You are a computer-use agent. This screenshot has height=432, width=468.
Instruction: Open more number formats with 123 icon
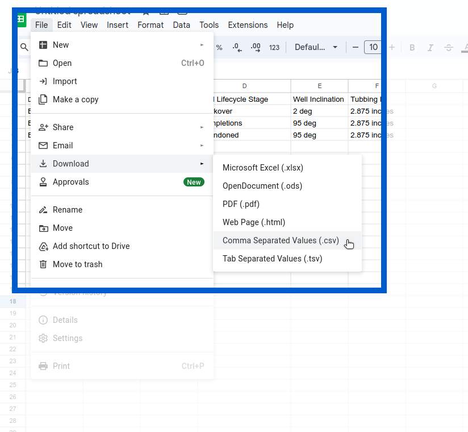pyautogui.click(x=274, y=47)
